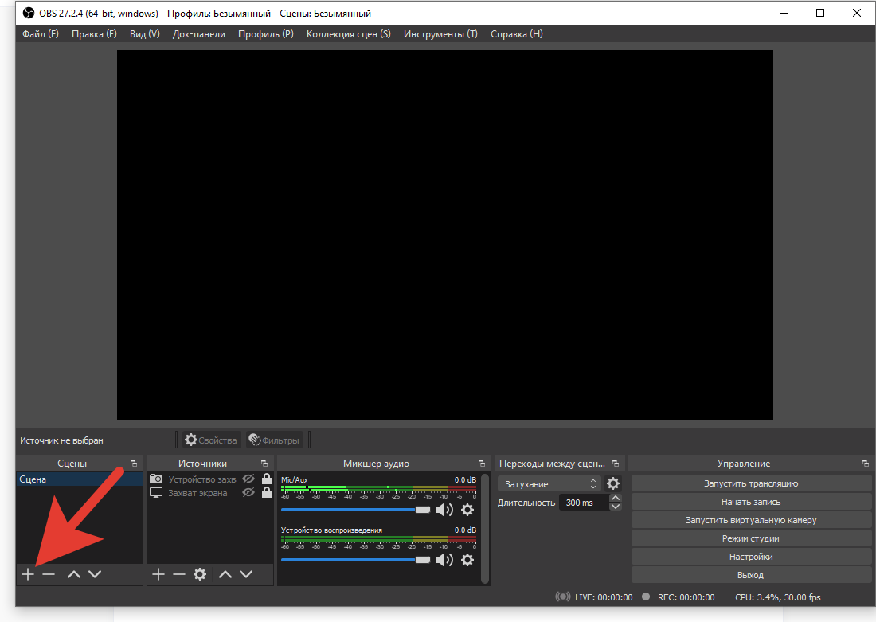876x622 pixels.
Task: Remove selected scene with minus icon
Action: (x=49, y=574)
